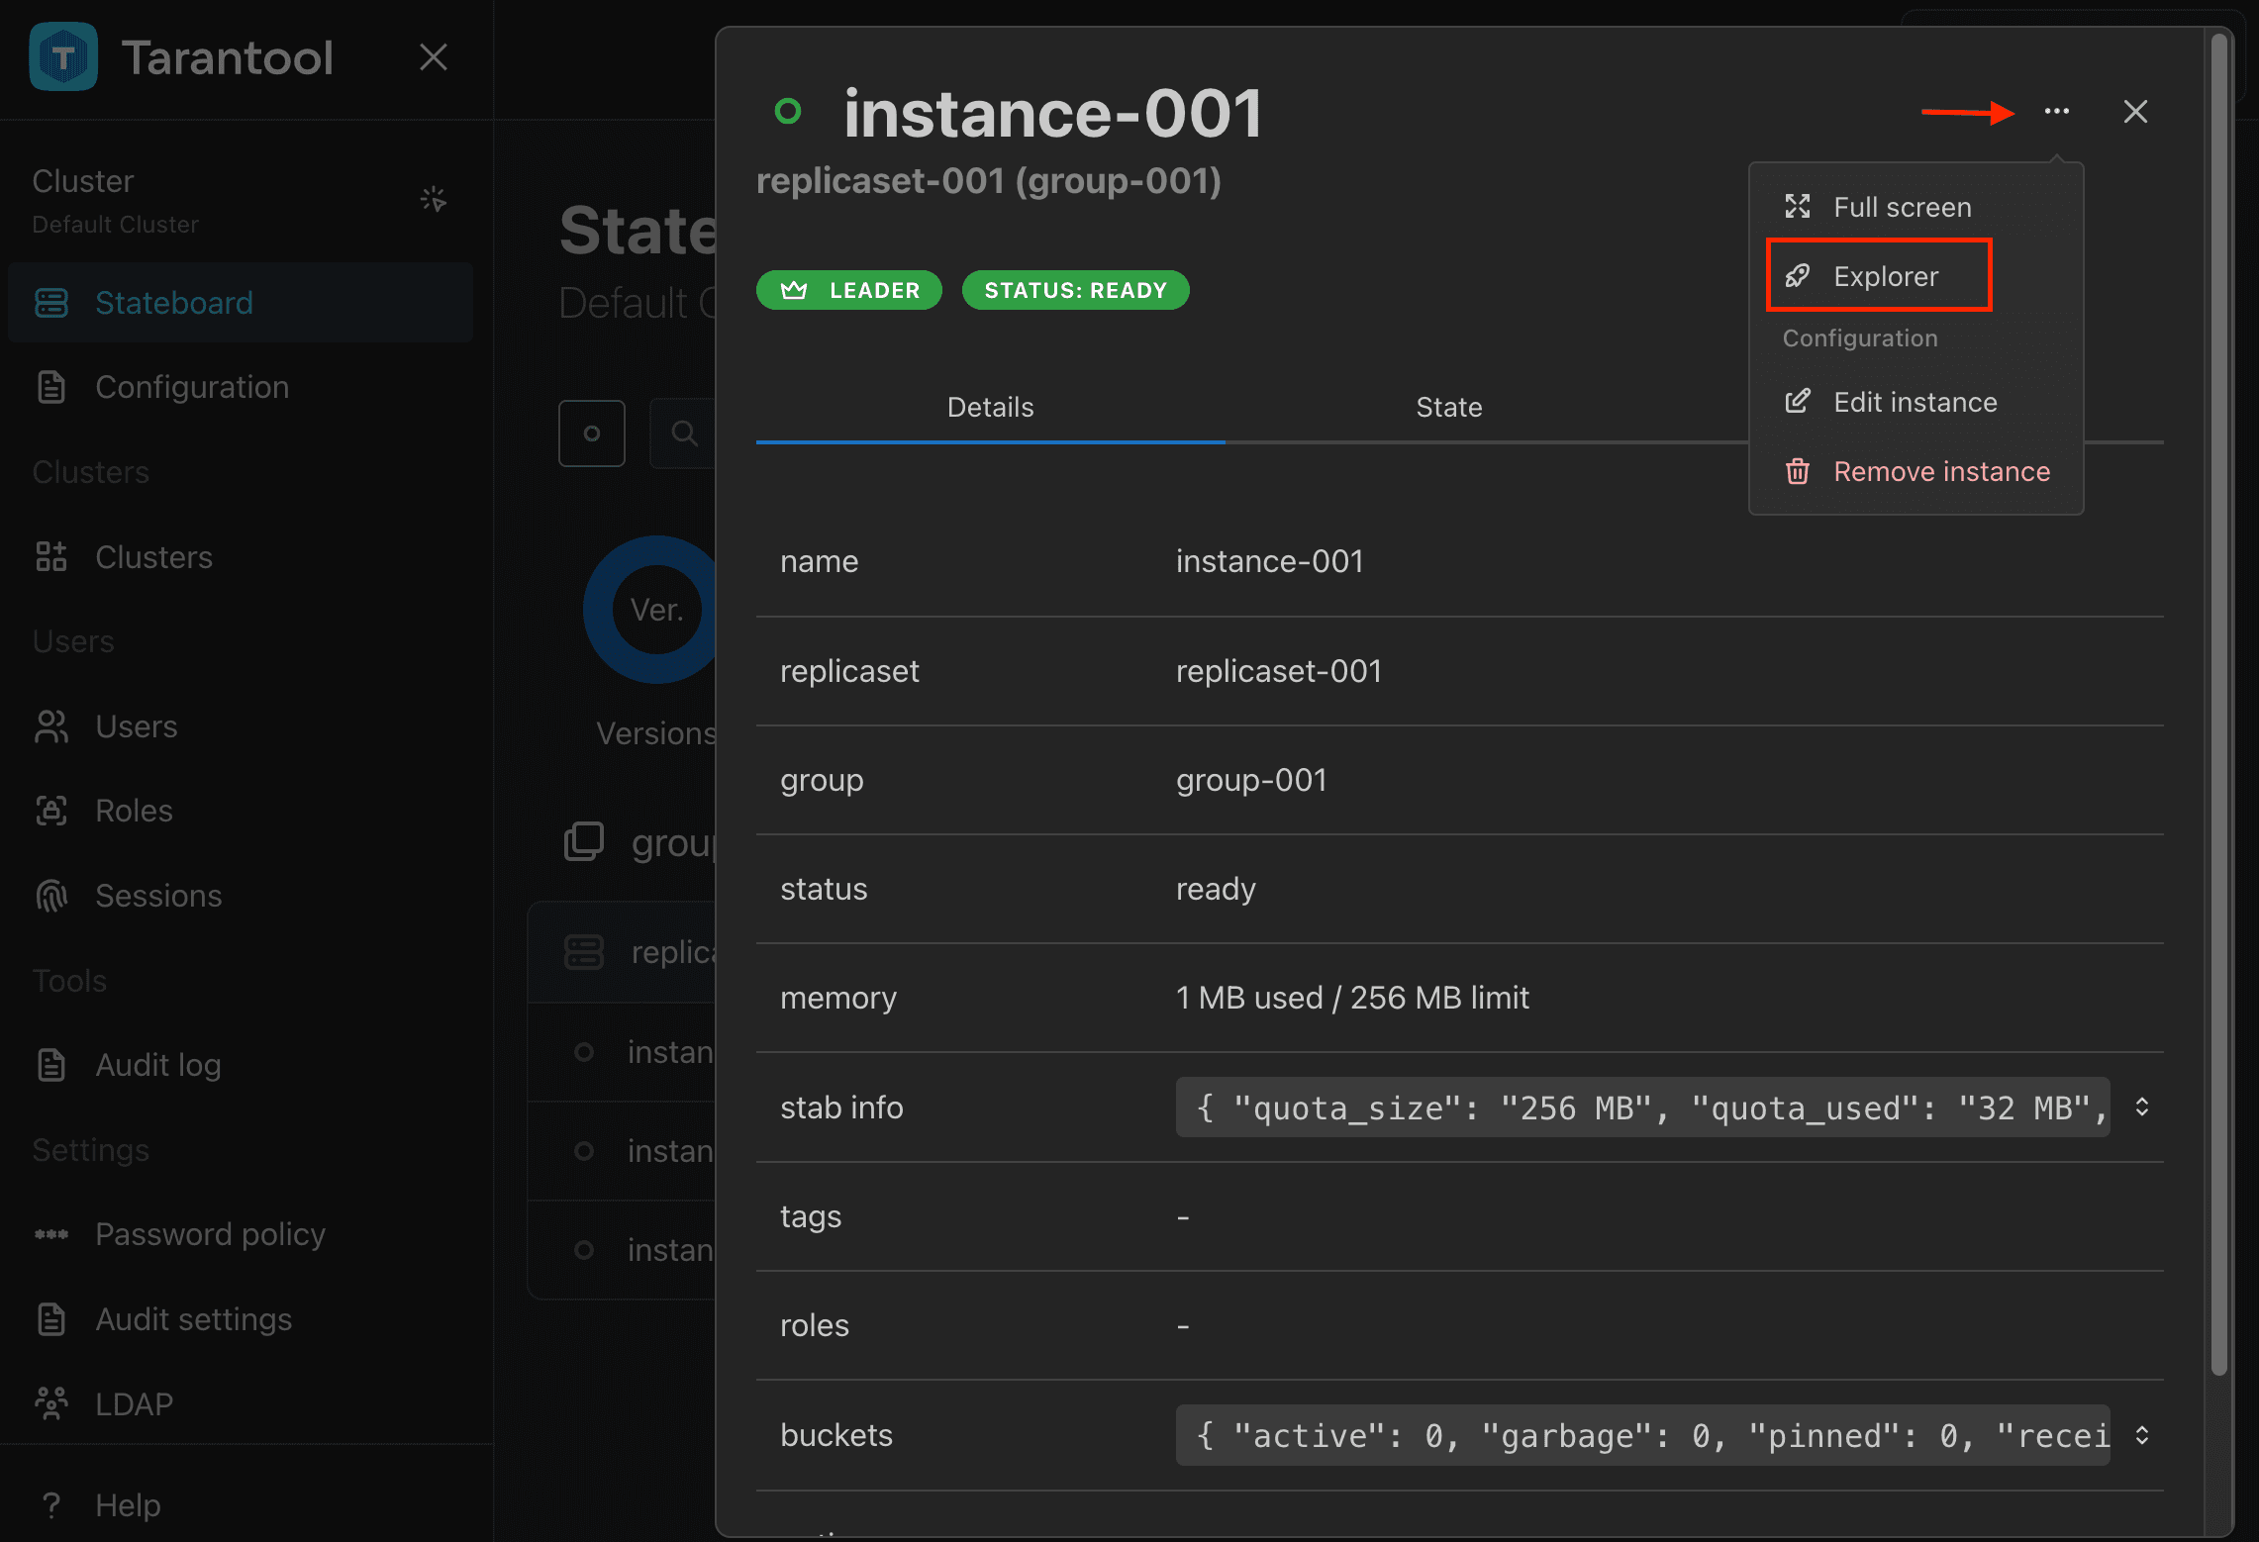Click the Tarantool logo icon

[x=63, y=57]
